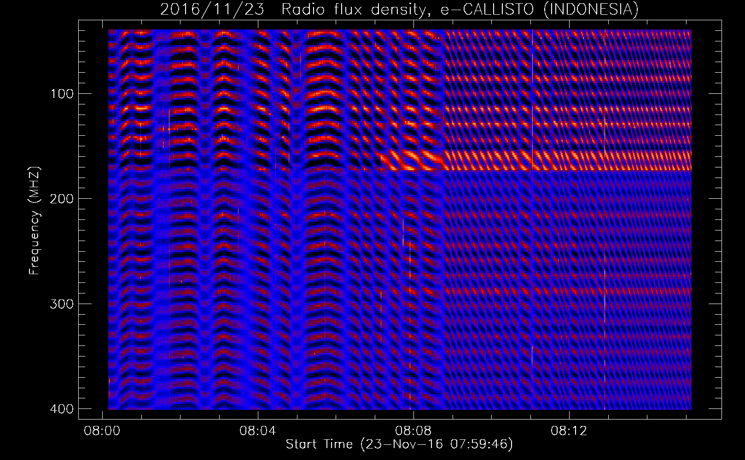Select the 'Frequency (MHZ)' y-axis label

tap(35, 221)
